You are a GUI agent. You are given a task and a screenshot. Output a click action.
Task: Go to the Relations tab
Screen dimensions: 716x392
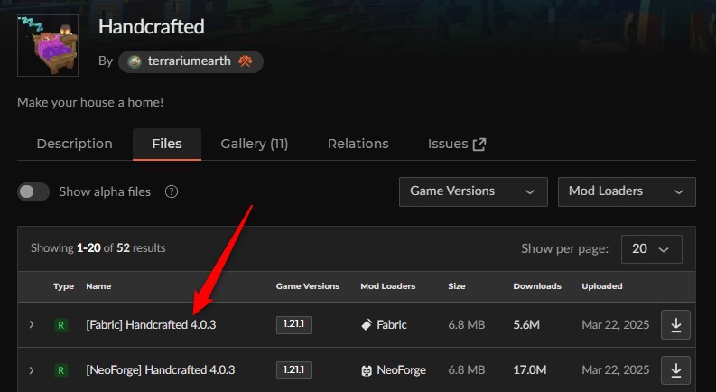click(x=358, y=144)
